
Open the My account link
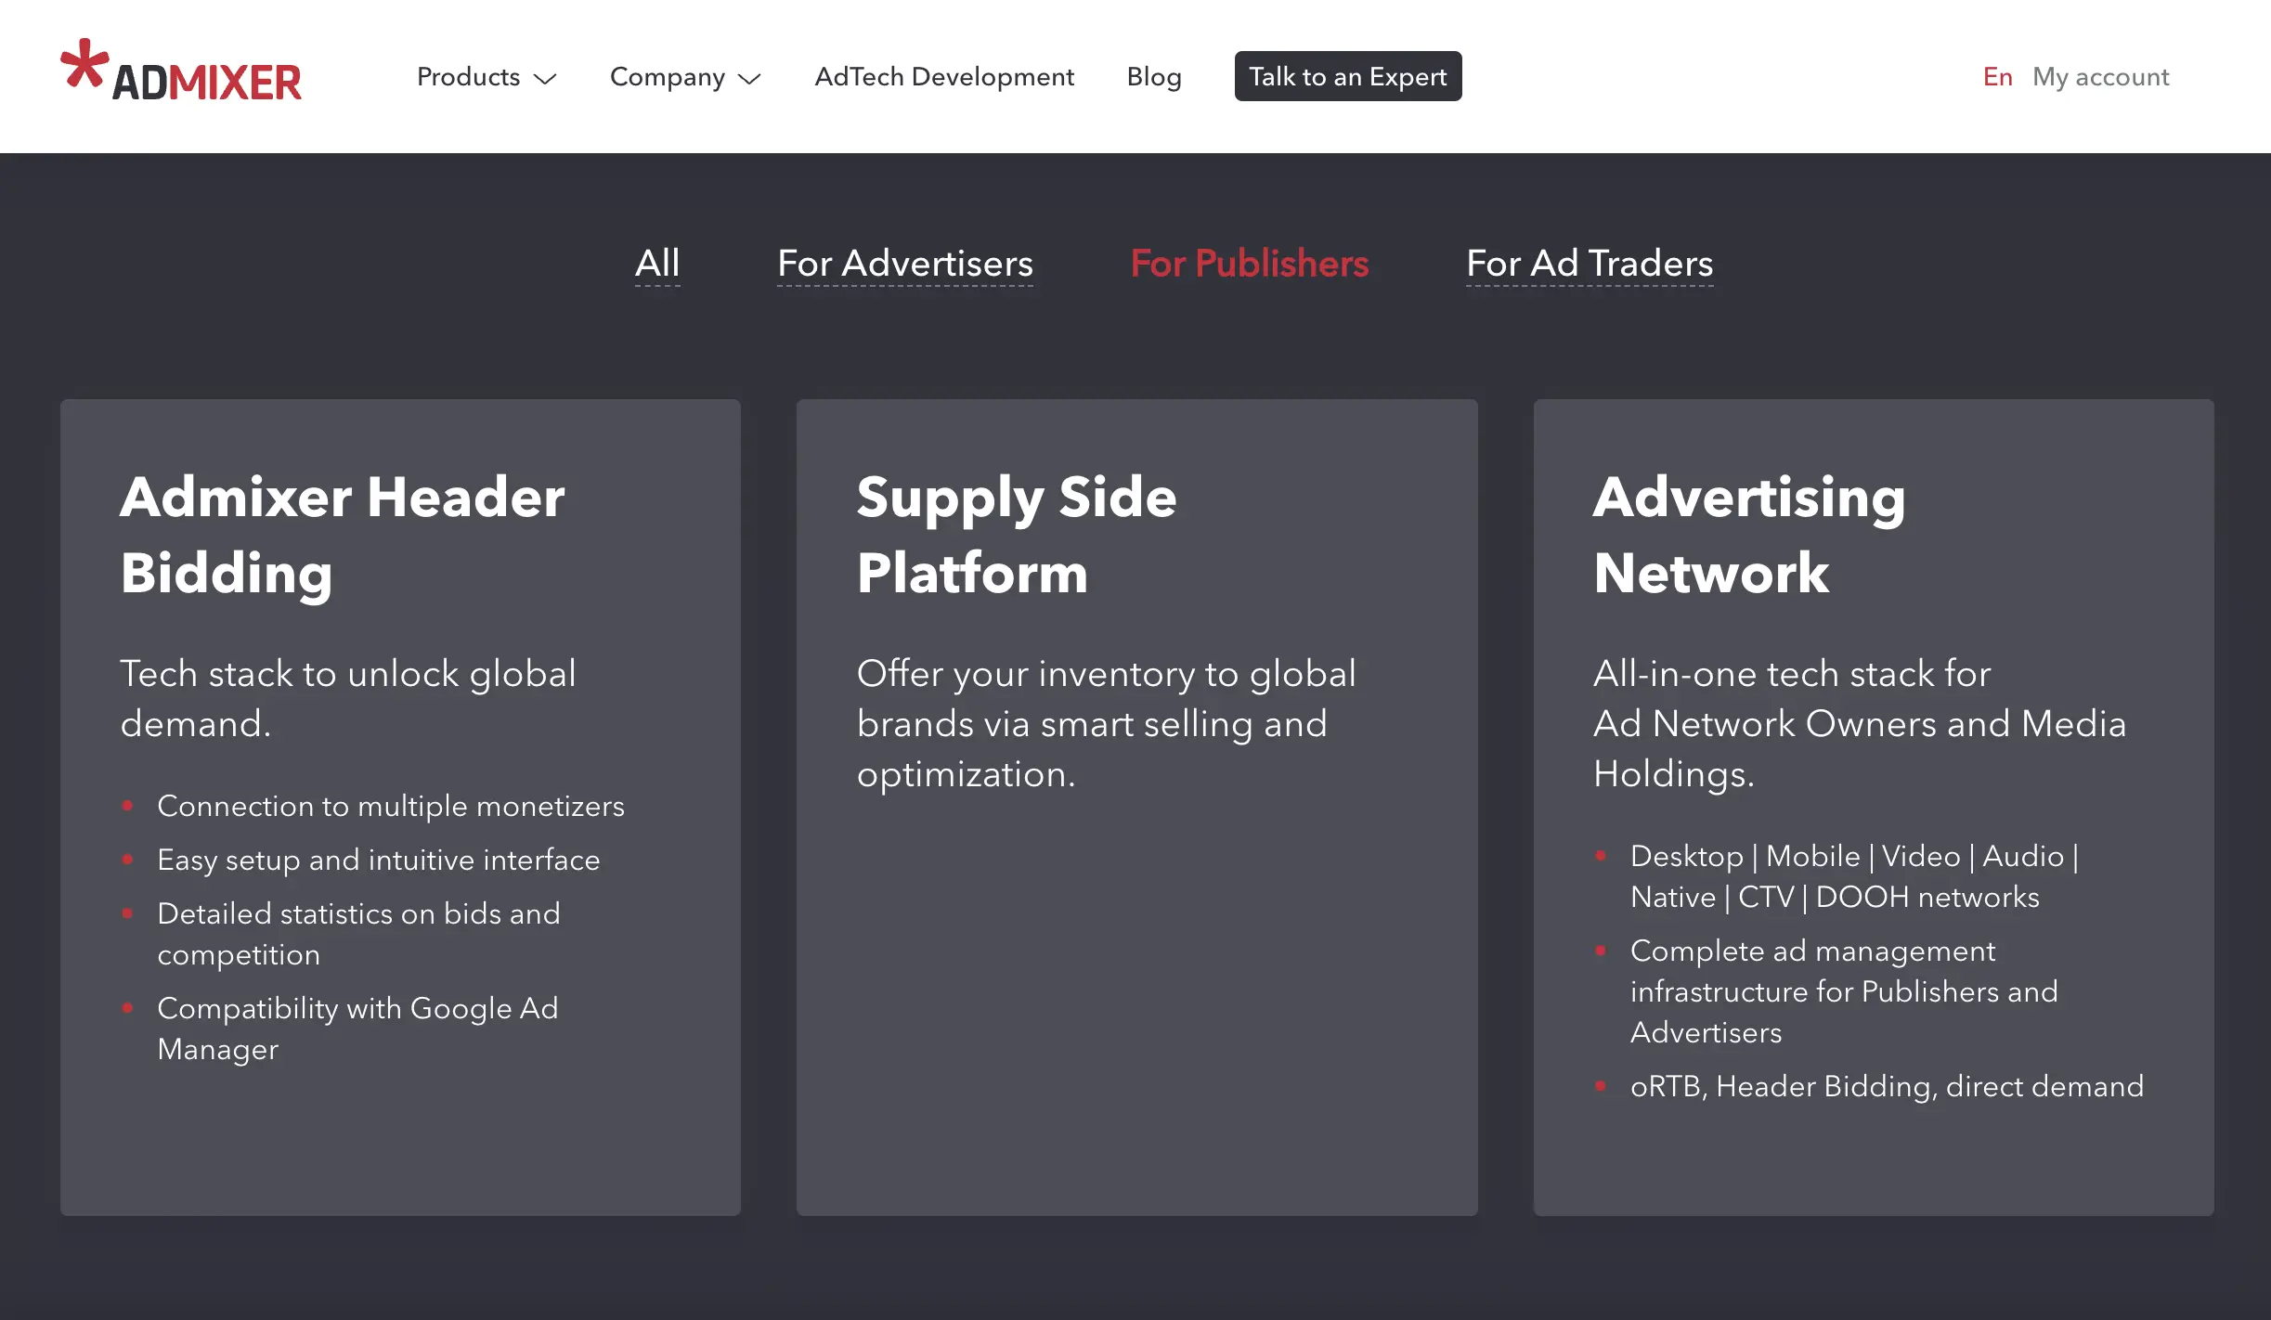coord(2100,77)
